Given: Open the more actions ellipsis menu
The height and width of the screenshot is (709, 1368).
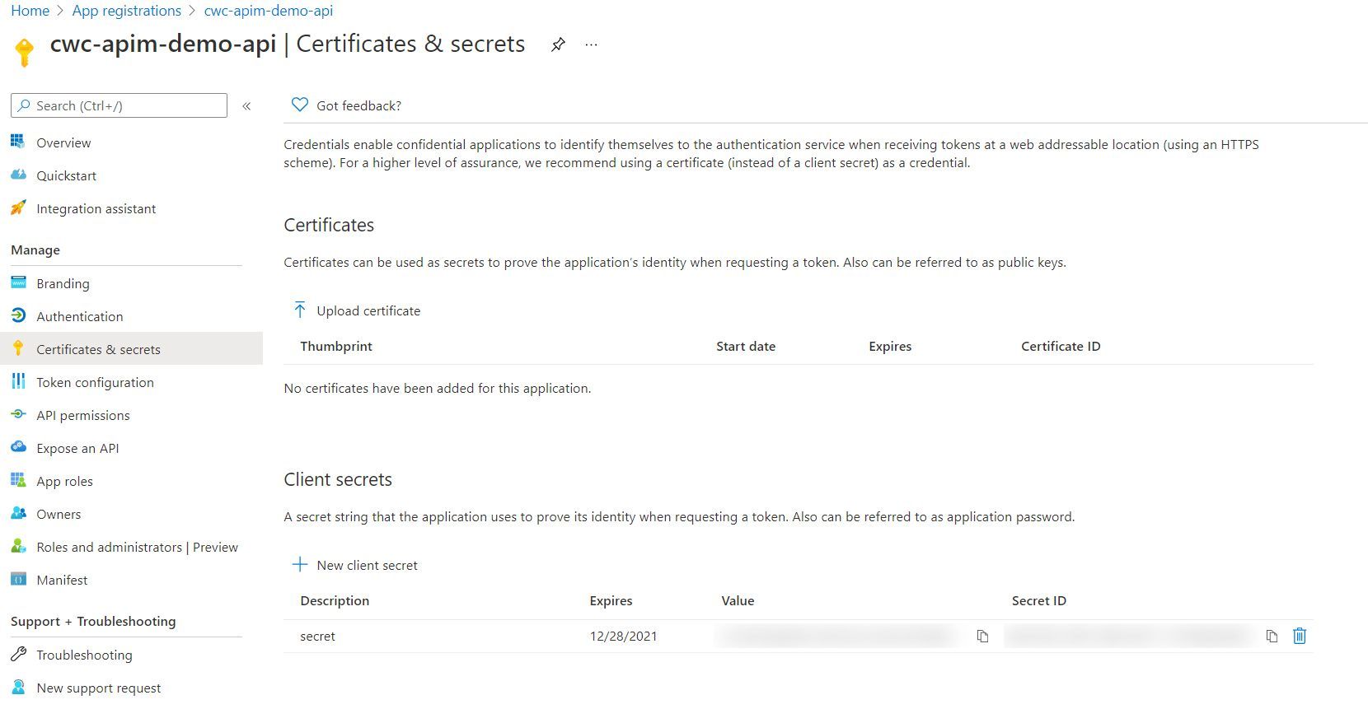Looking at the screenshot, I should pyautogui.click(x=590, y=44).
